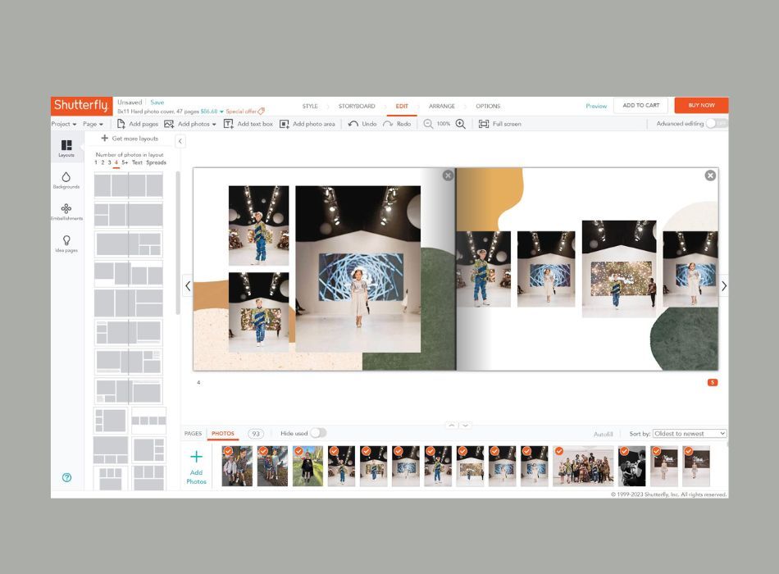This screenshot has width=779, height=574.
Task: Click the BUY NOW button
Action: pyautogui.click(x=701, y=105)
